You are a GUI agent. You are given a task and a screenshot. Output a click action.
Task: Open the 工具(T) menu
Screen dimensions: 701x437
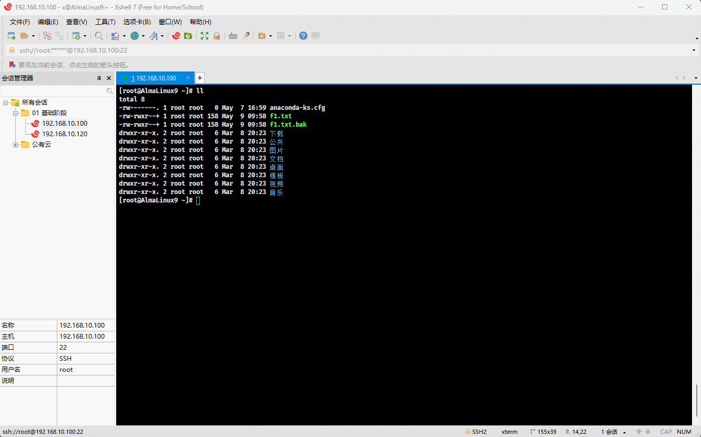point(105,22)
